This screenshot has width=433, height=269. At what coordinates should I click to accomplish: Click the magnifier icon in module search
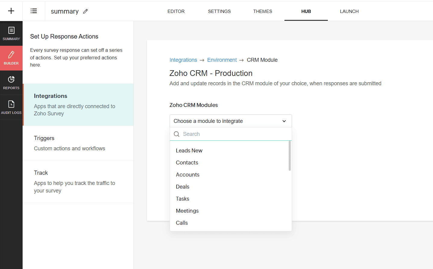(177, 134)
